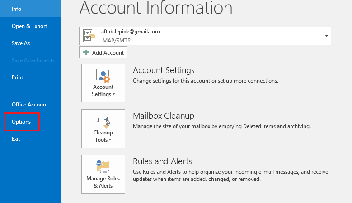Click the 'Change settings for this account' description
Screen dimensions: 352x203
tap(206, 81)
